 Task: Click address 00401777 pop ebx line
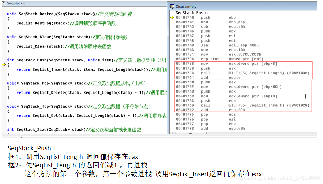[x=206, y=124]
